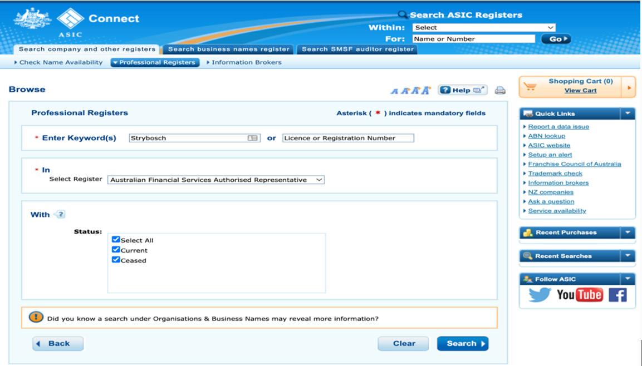Click the Go button
The width and height of the screenshot is (642, 366).
tap(556, 39)
